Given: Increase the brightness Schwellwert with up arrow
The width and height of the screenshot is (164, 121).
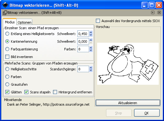Looking at the screenshot, I should point(91,33).
